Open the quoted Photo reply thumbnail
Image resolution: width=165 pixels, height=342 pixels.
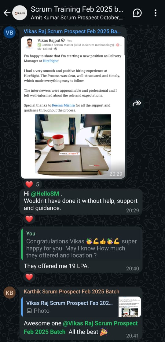click(x=130, y=307)
